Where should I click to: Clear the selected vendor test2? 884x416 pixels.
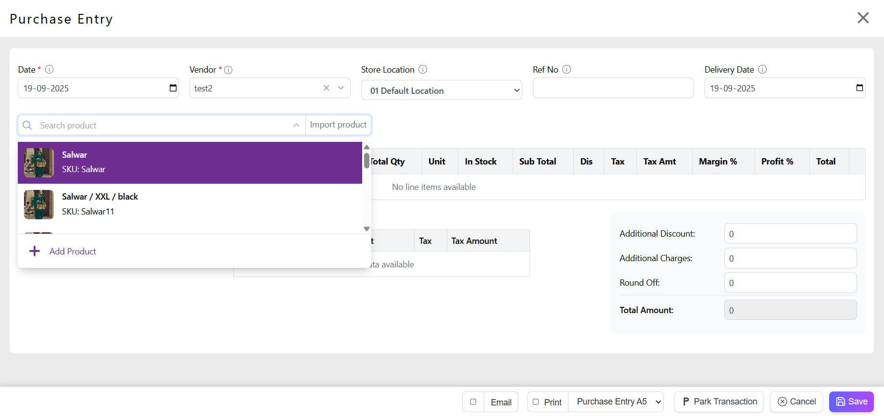327,88
